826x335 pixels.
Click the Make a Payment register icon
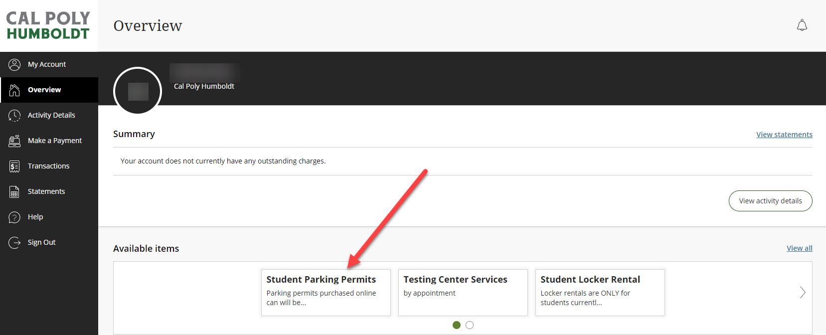[x=14, y=141]
